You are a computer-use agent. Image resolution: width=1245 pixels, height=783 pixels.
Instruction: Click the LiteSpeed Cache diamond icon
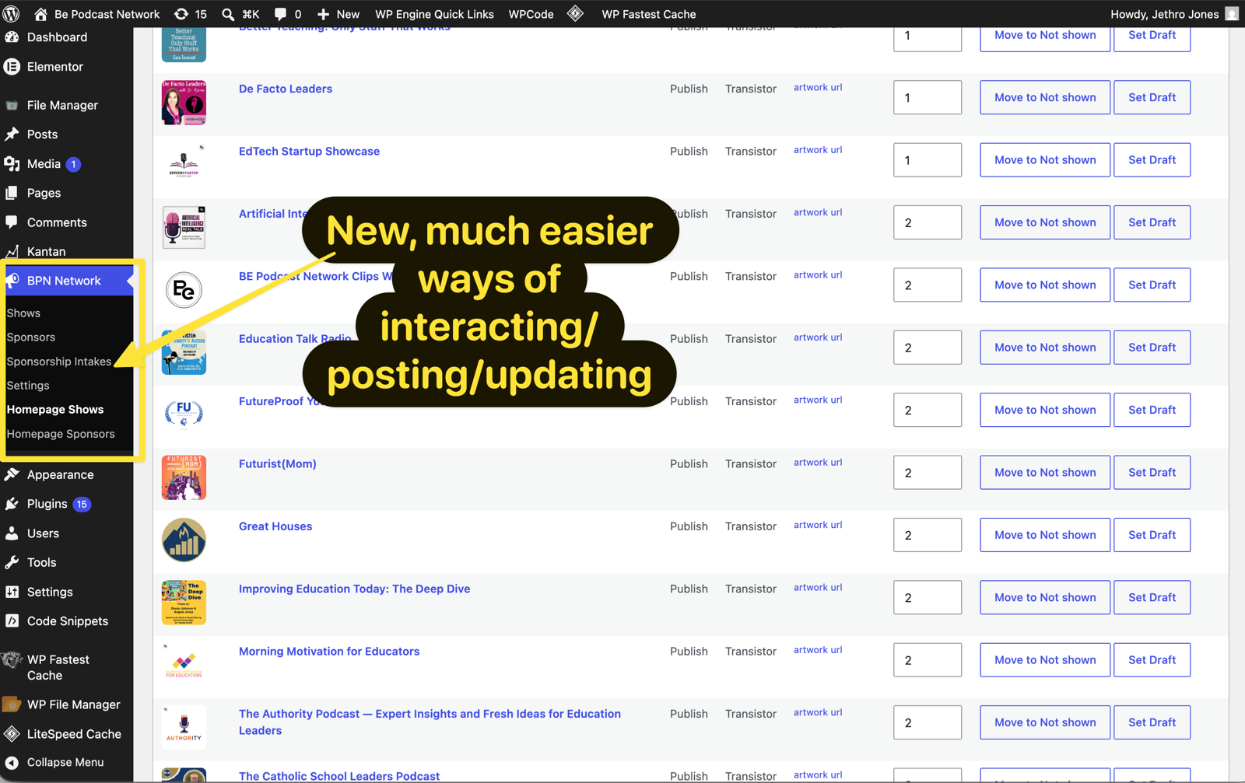tap(12, 734)
